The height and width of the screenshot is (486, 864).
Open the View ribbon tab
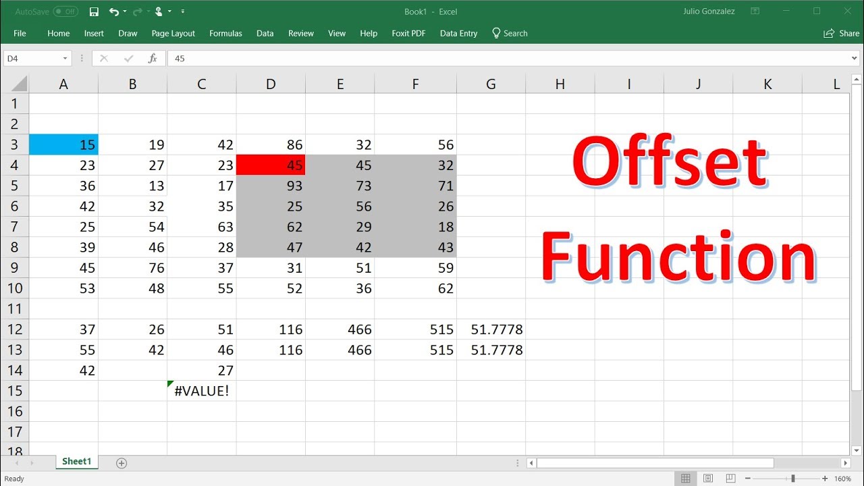pyautogui.click(x=337, y=33)
